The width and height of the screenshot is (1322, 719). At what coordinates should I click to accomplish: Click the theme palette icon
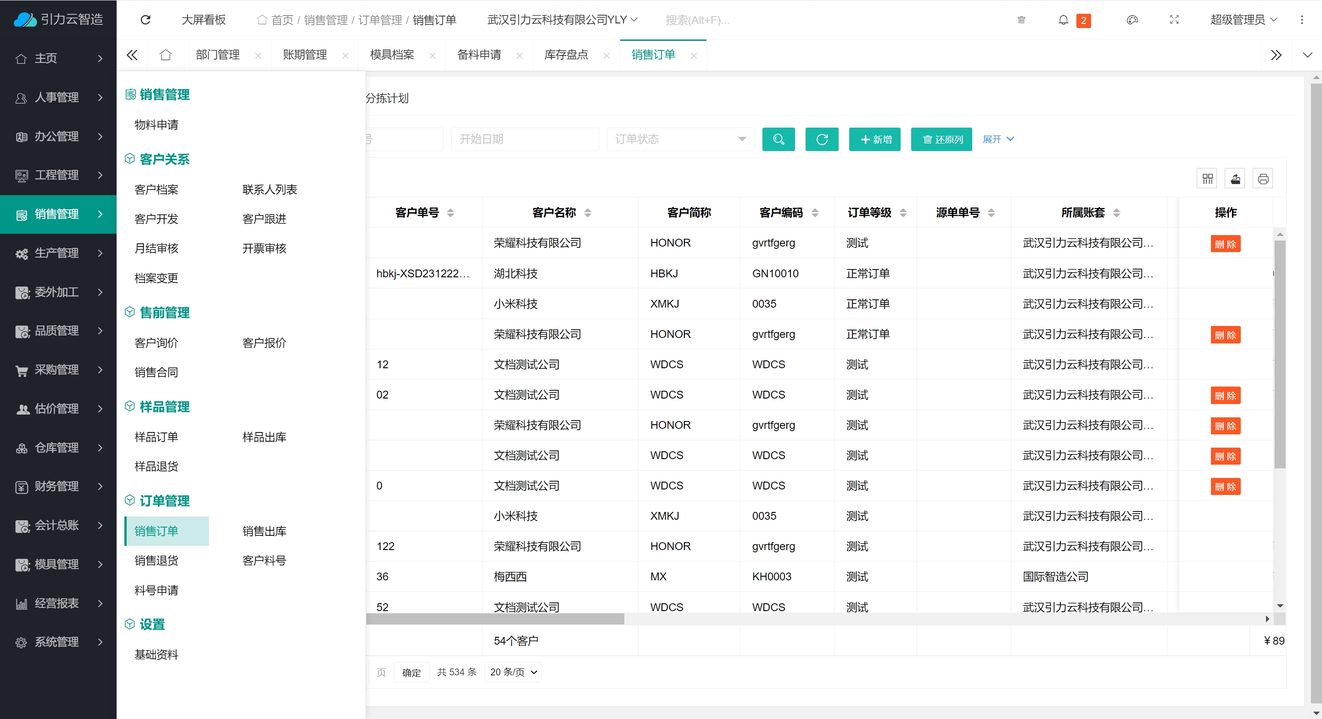[1132, 20]
